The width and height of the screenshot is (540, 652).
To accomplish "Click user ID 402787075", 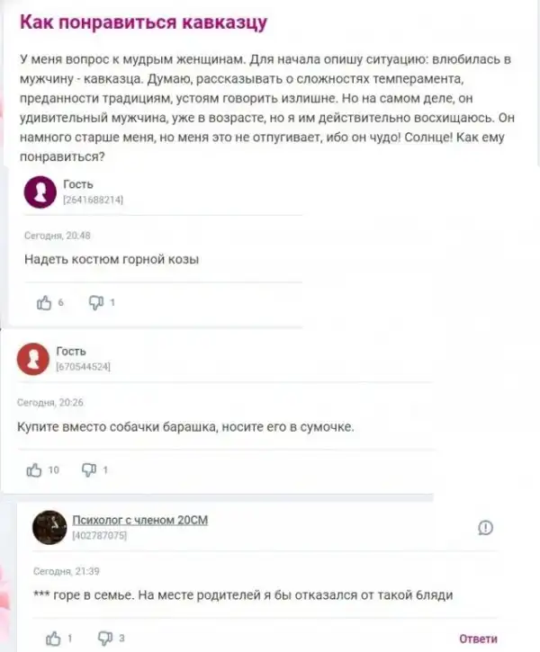I will 99,536.
